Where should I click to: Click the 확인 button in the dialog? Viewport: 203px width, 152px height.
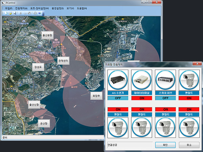[x=165, y=145]
